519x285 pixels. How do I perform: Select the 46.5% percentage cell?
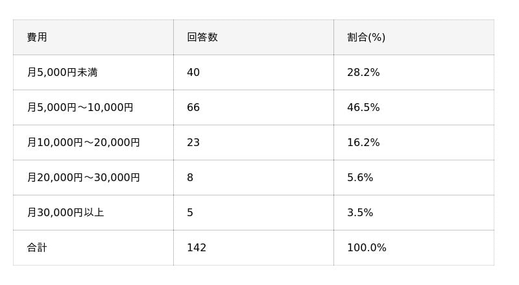coord(363,107)
